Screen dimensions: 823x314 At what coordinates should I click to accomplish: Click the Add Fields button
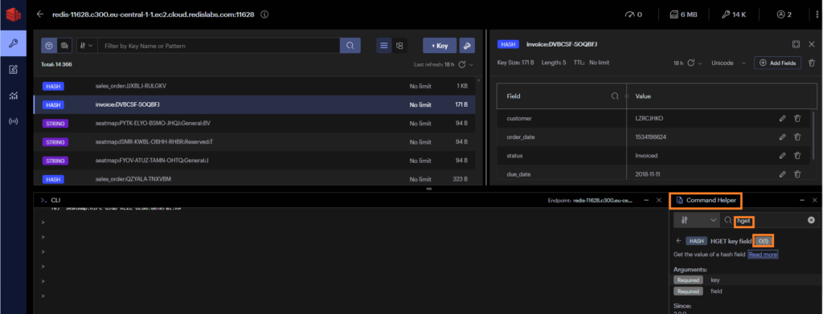click(x=778, y=63)
